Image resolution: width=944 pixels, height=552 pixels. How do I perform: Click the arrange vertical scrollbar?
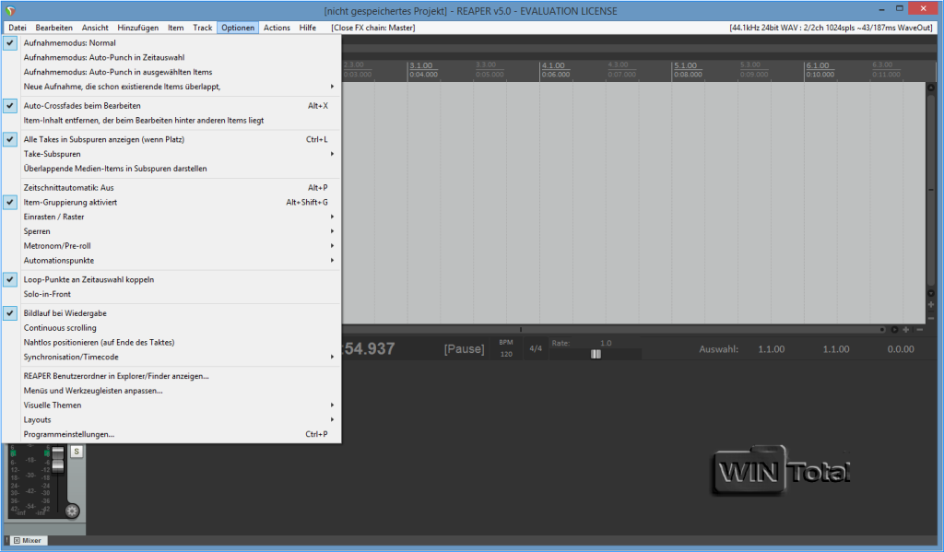tap(931, 190)
